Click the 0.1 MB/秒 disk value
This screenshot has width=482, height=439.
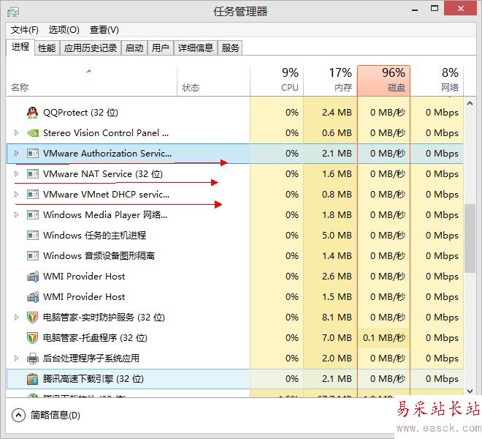pyautogui.click(x=384, y=337)
